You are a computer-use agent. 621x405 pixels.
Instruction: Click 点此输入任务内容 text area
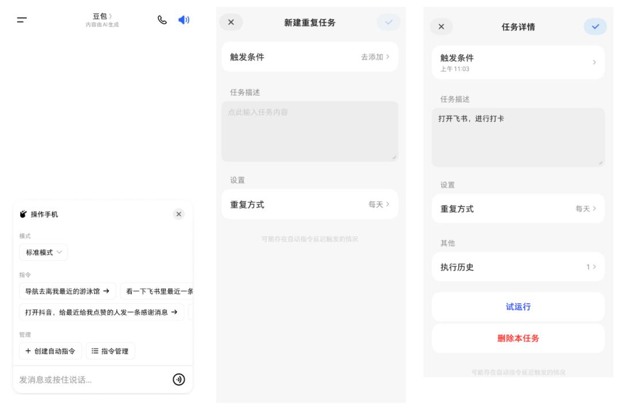310,131
